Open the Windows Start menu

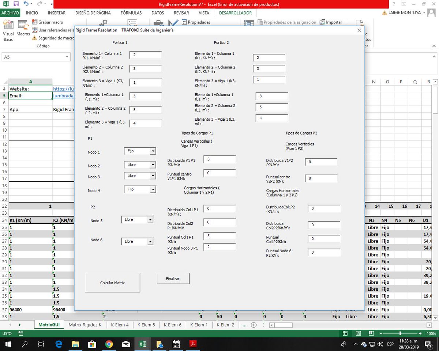pyautogui.click(x=8, y=344)
